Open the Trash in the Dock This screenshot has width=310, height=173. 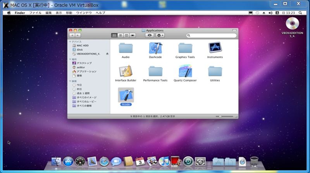tap(254, 161)
